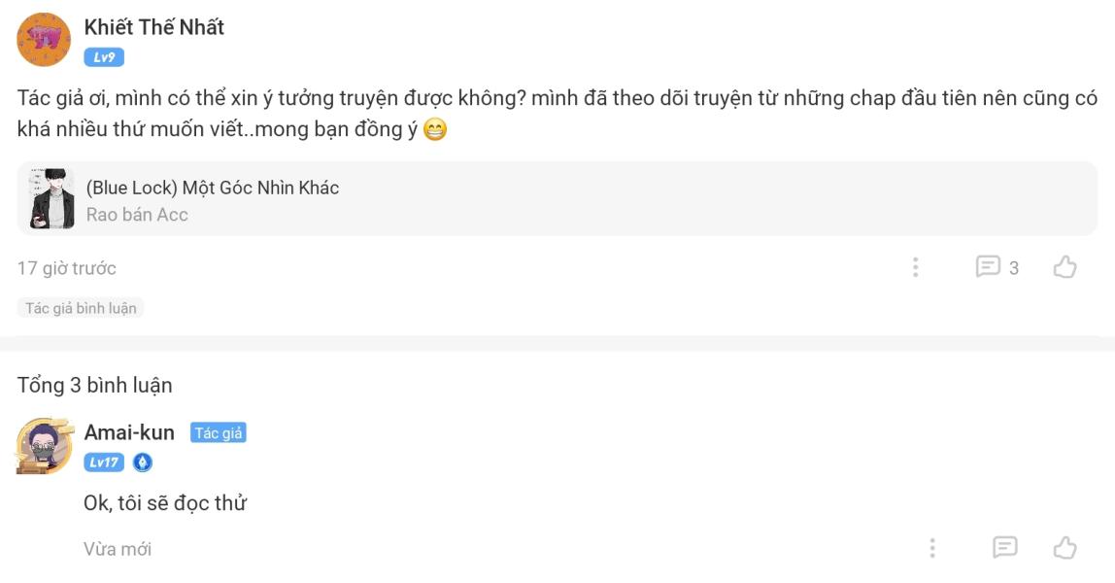Click the blue droplet badge icon
The height and width of the screenshot is (583, 1115).
pos(143,463)
